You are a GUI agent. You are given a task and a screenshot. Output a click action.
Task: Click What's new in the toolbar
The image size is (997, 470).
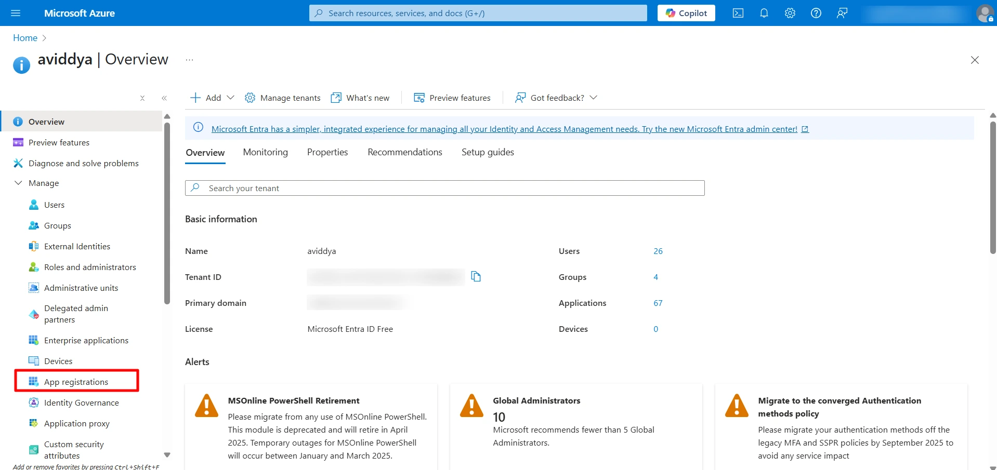(360, 98)
